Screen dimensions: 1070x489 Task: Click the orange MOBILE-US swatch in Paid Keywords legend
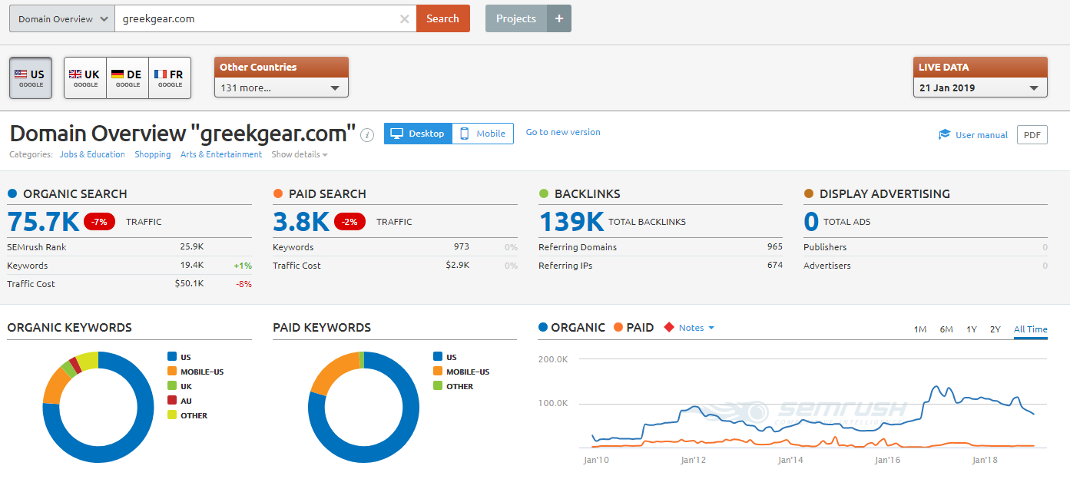pyautogui.click(x=437, y=372)
